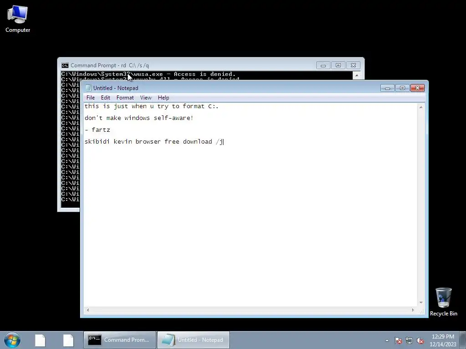Image resolution: width=466 pixels, height=349 pixels.
Task: Click the first blank pinned taskbar icon
Action: [40, 340]
